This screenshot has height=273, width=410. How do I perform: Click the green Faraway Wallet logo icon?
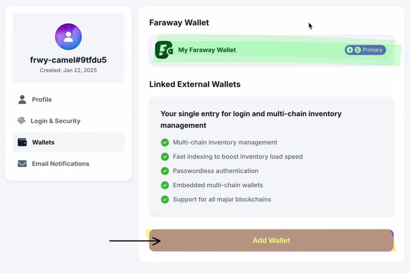tap(164, 50)
